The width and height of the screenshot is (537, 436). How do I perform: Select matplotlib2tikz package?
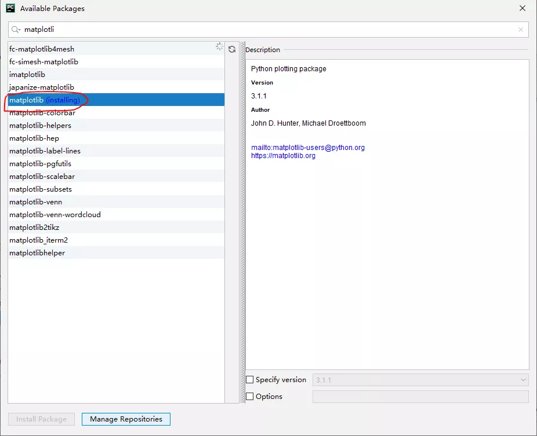[x=117, y=227]
